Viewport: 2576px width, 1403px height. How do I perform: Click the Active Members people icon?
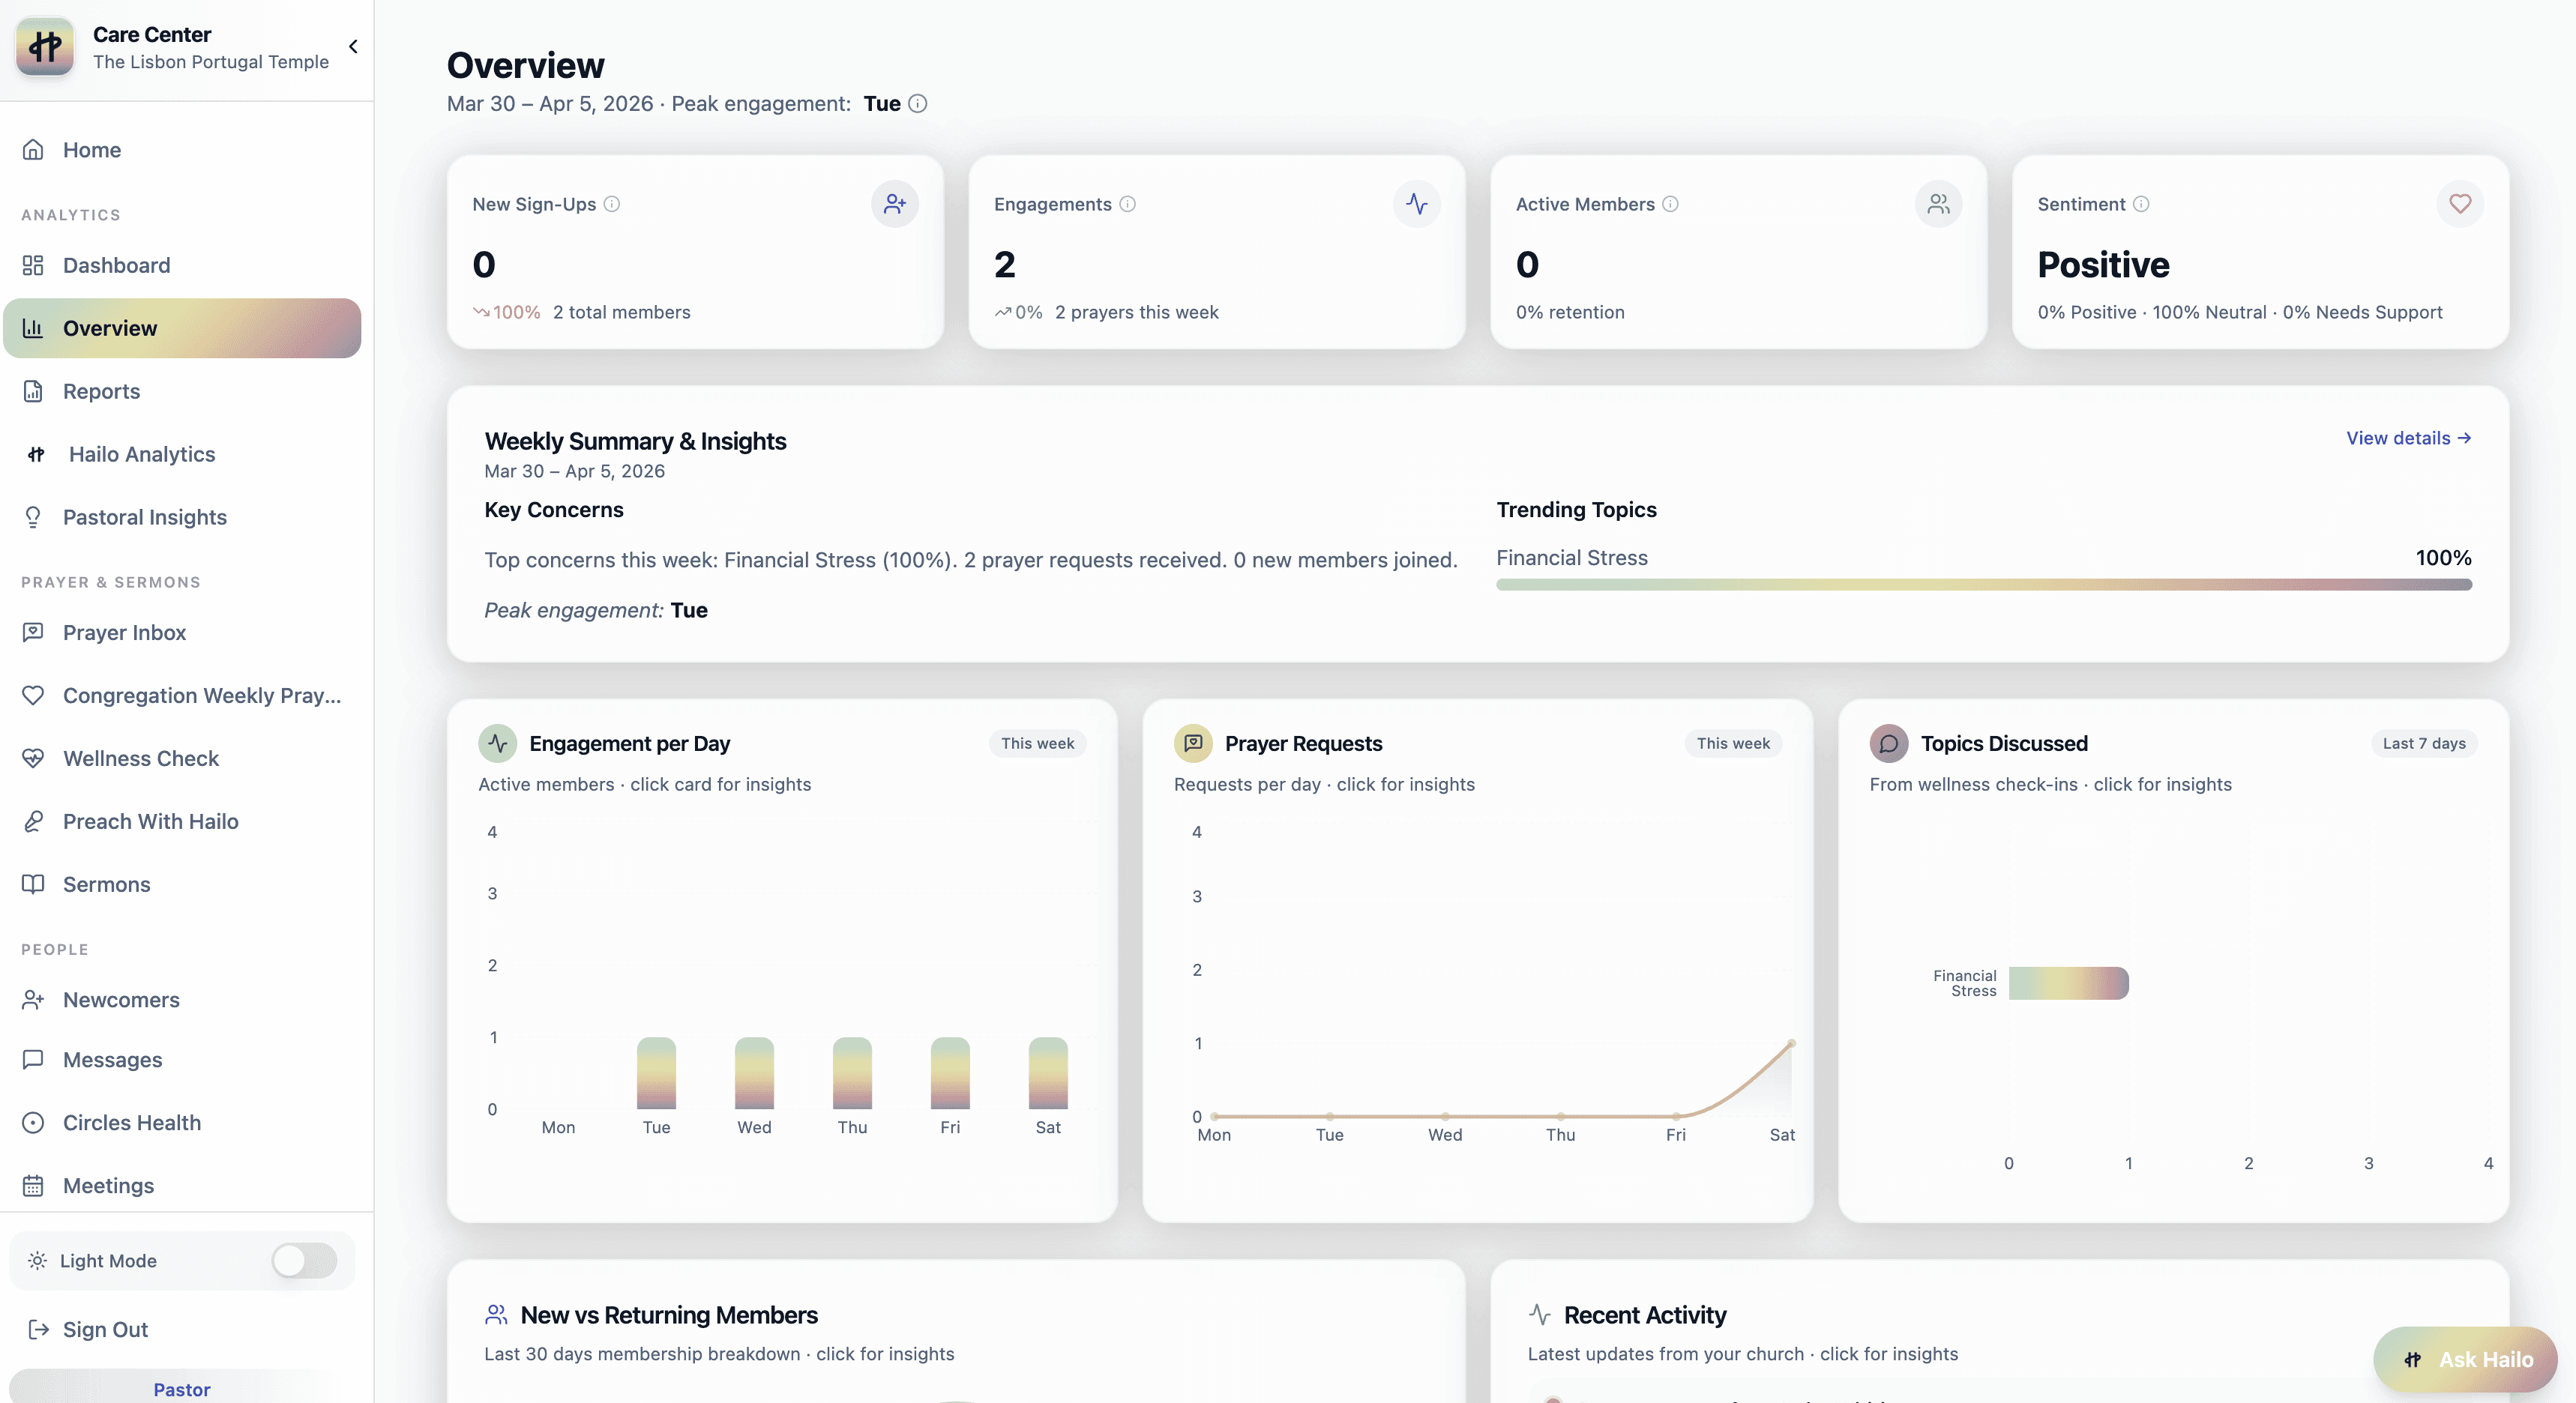pyautogui.click(x=1938, y=204)
